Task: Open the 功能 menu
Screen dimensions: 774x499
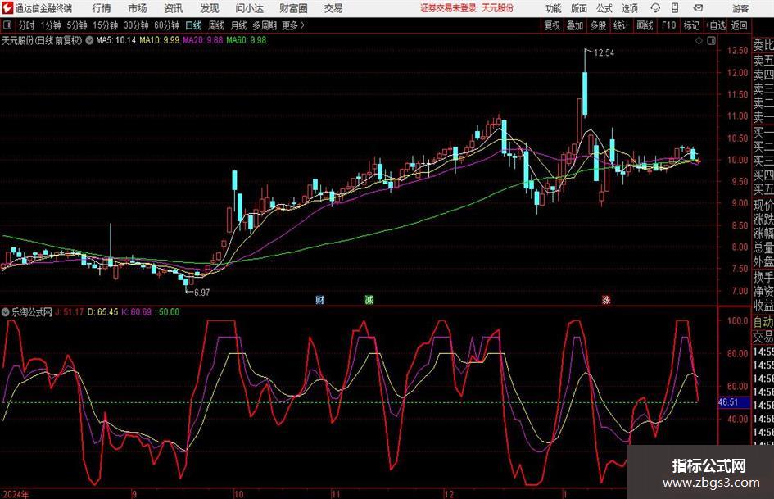Action: 554,8
